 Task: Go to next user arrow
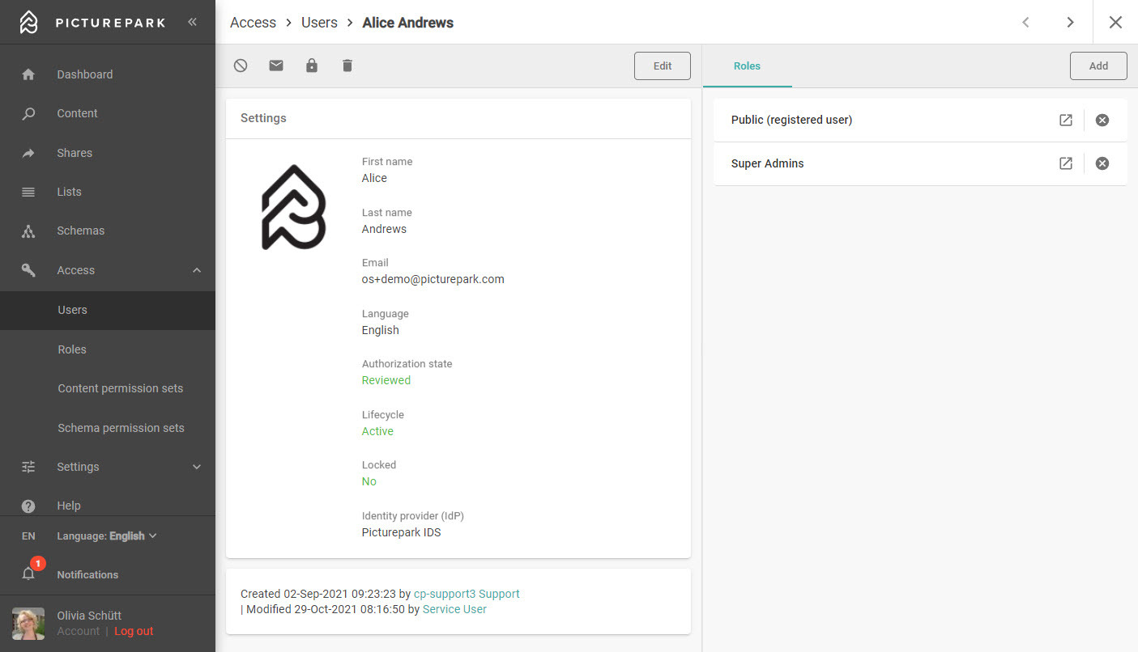coord(1070,23)
